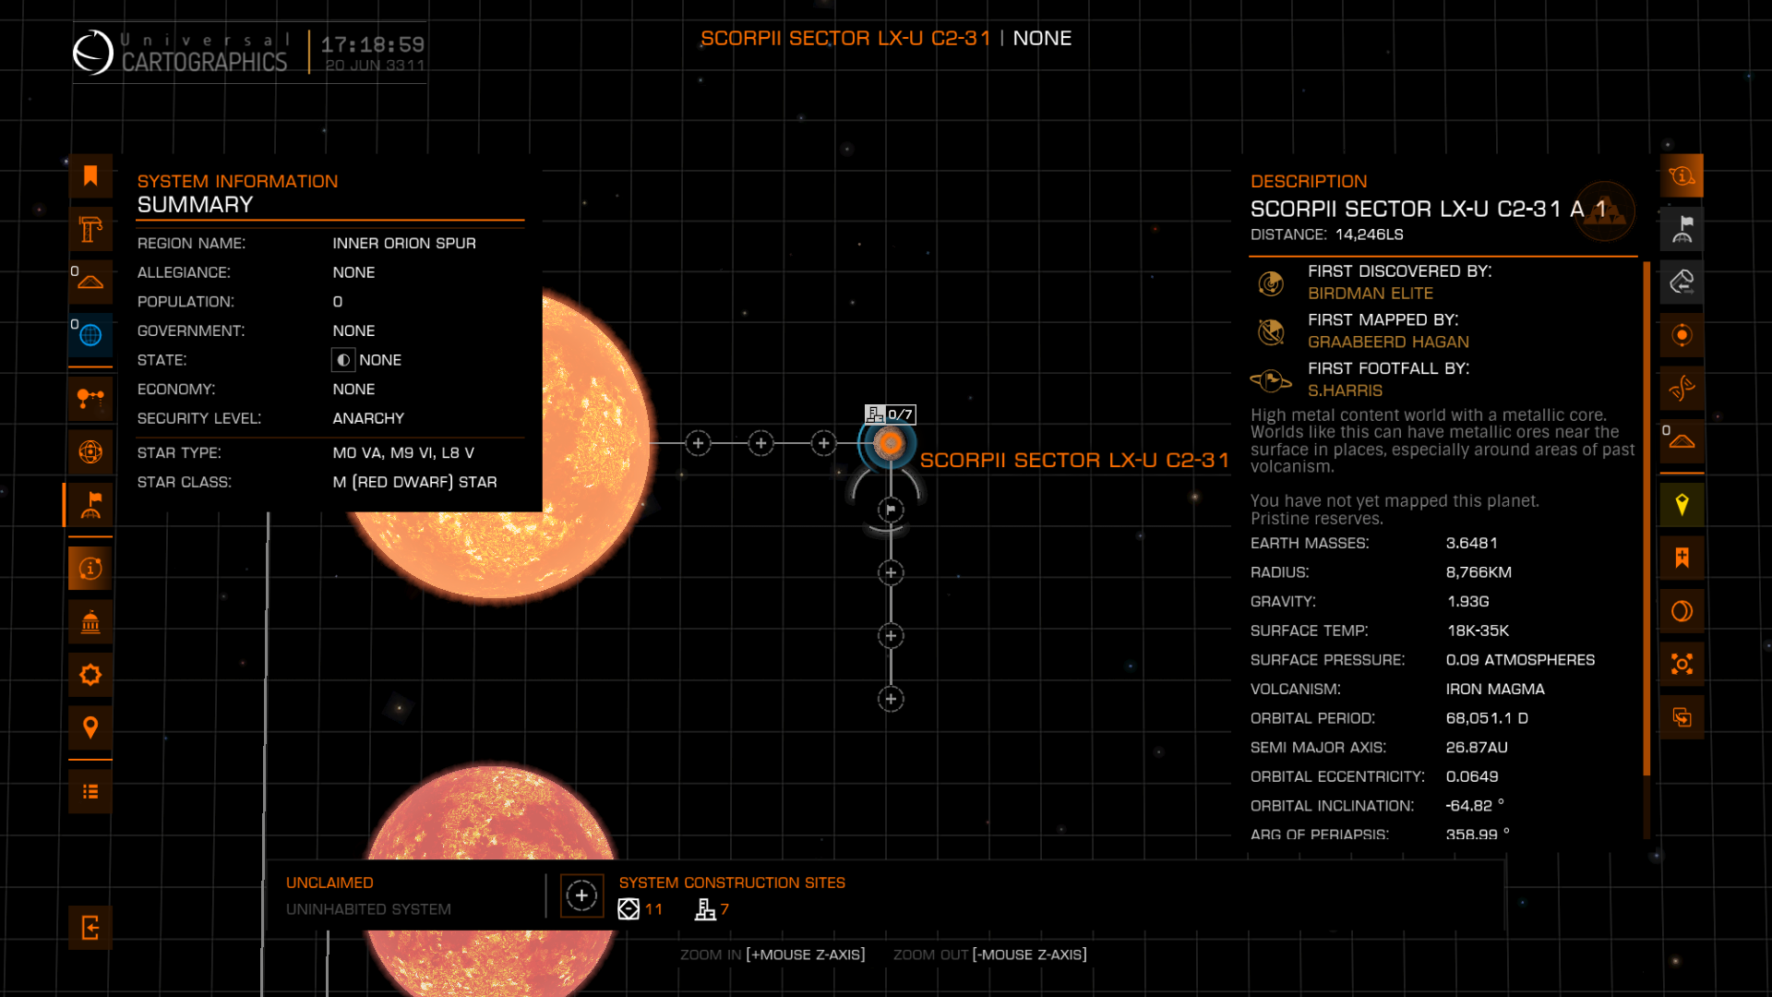Select the plus slot just left of planet A 1
Screen dimensions: 1772x997
pyautogui.click(x=823, y=443)
